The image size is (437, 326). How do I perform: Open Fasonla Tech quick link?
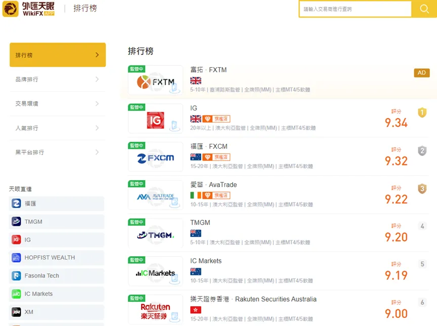(x=57, y=275)
